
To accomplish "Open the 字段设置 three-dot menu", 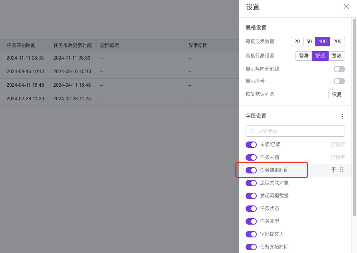I will [x=342, y=116].
